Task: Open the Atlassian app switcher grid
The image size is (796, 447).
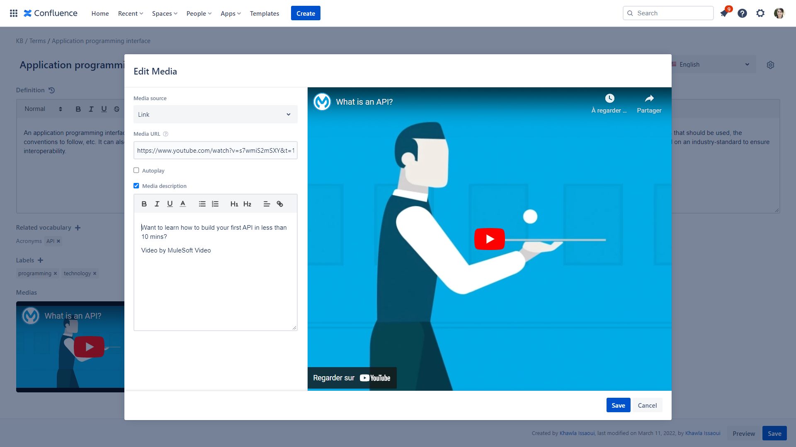Action: click(x=13, y=13)
